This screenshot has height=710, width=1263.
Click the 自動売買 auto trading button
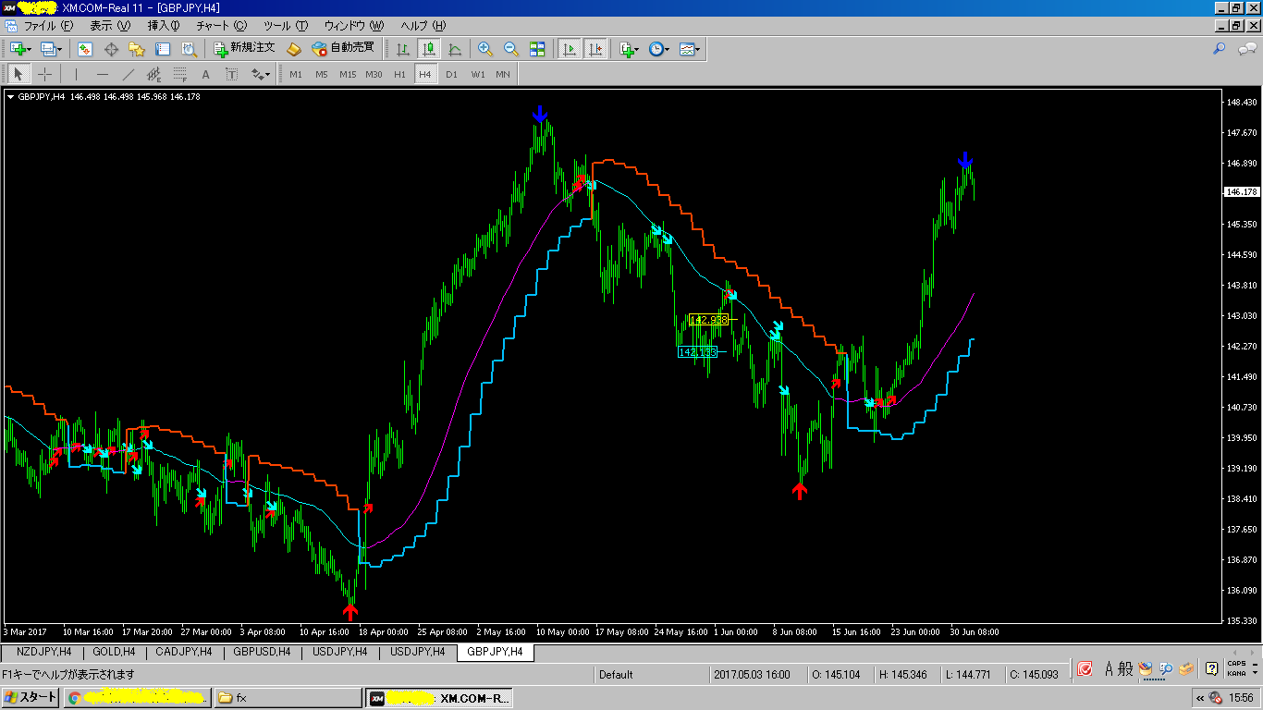(x=343, y=49)
